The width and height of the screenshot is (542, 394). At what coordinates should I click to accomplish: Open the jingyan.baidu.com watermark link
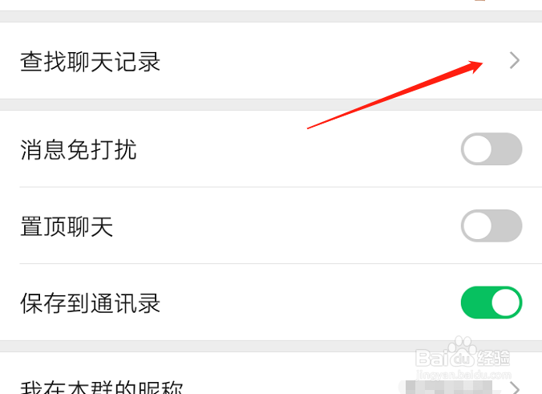pos(463,375)
